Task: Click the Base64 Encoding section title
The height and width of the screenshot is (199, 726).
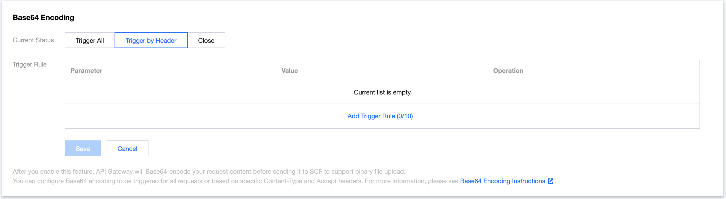Action: [x=43, y=17]
